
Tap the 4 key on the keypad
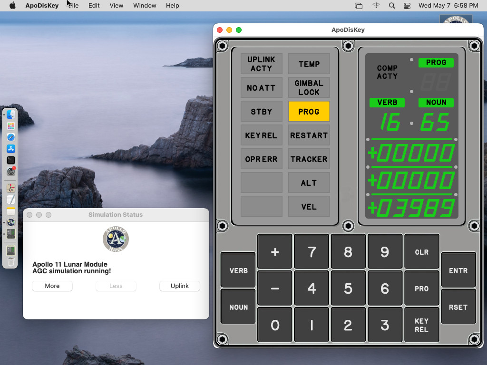pos(312,288)
